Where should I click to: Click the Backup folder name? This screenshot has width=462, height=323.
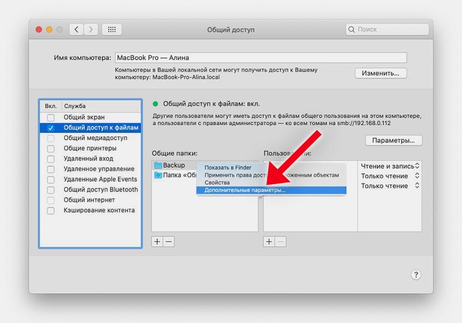174,165
